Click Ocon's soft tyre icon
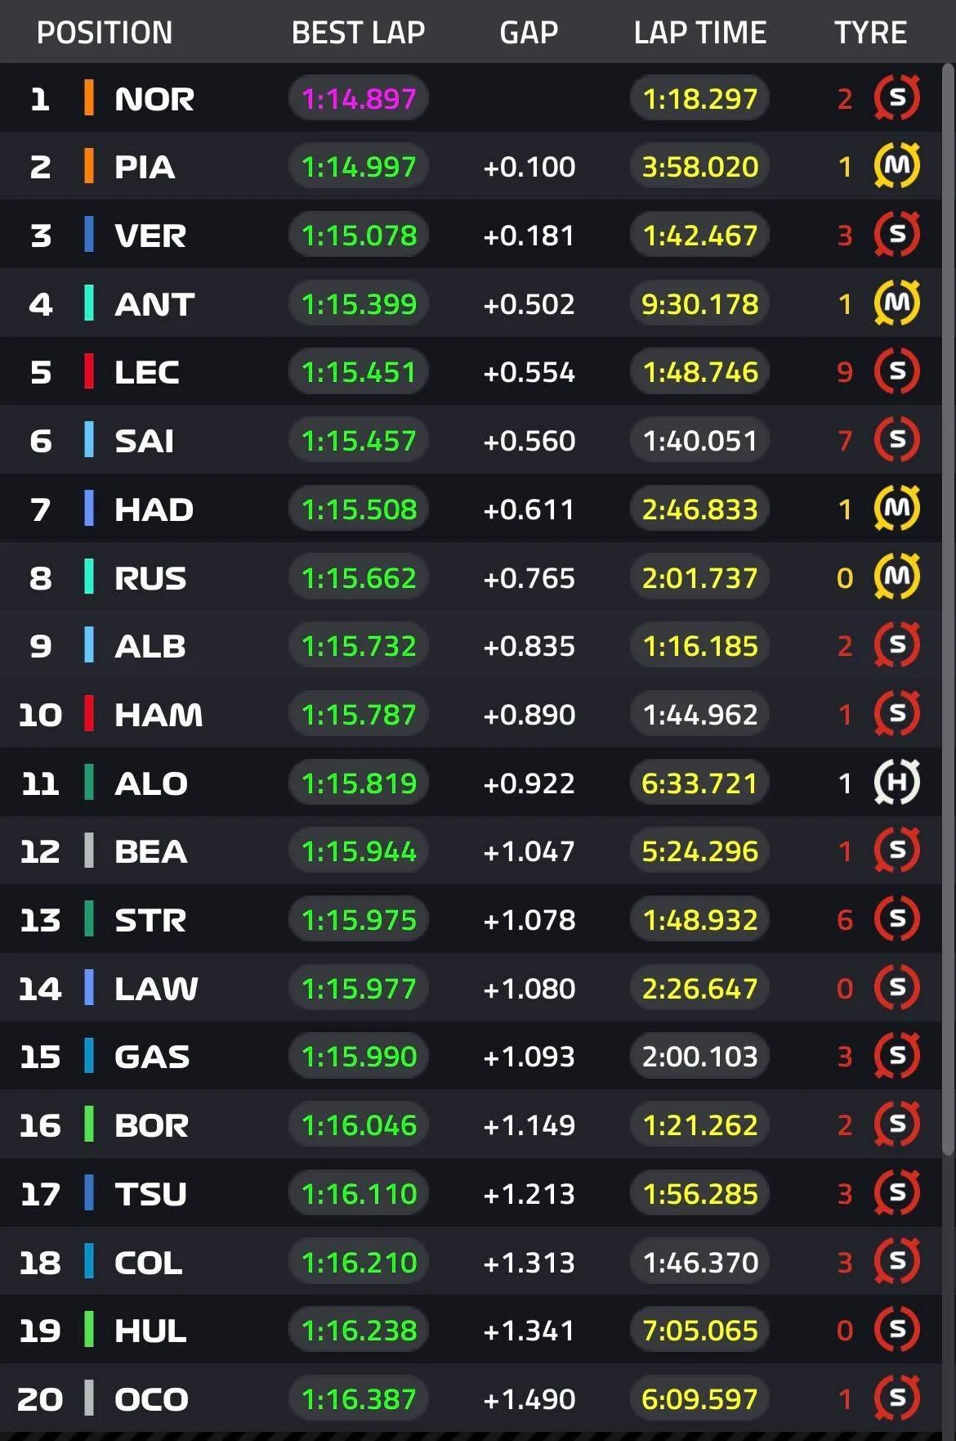Viewport: 956px width, 1441px height. tap(897, 1398)
